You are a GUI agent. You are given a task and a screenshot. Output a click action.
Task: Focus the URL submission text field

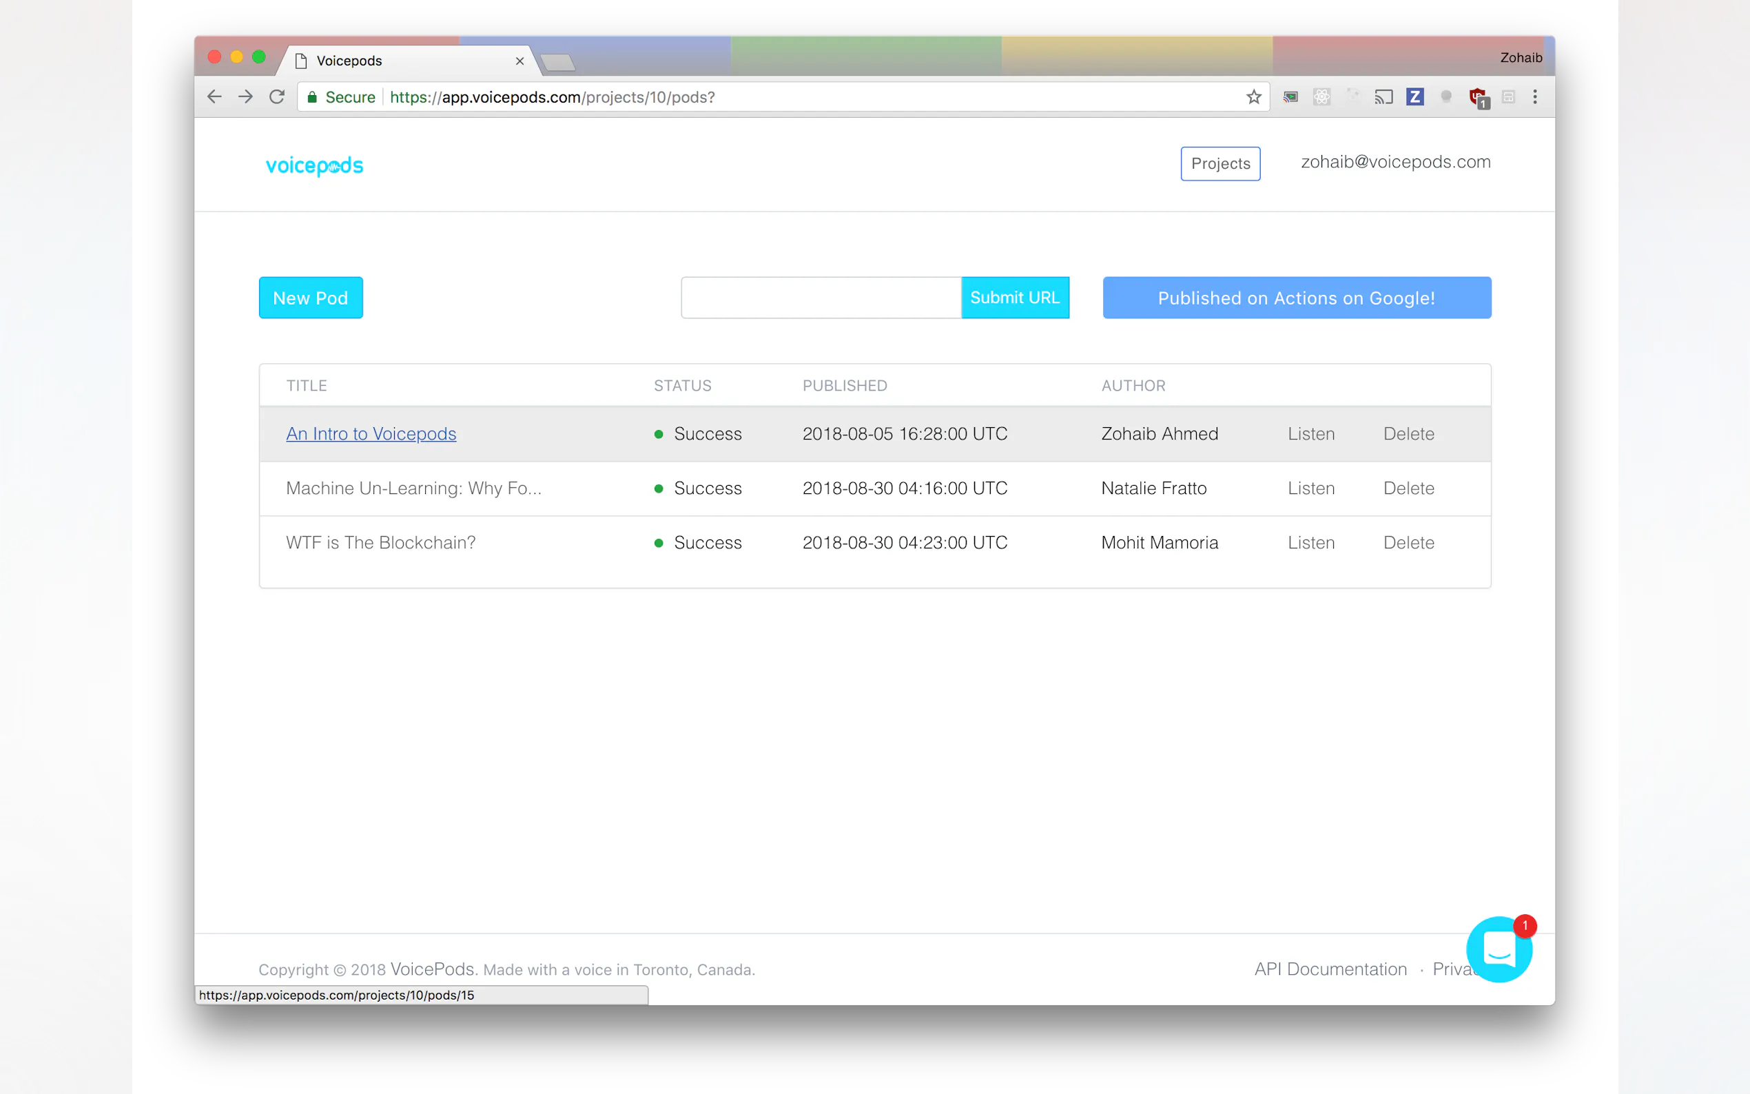(821, 298)
